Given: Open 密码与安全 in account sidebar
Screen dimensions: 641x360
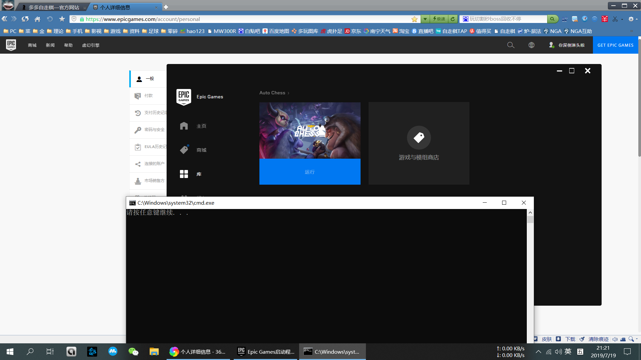Looking at the screenshot, I should (148, 130).
